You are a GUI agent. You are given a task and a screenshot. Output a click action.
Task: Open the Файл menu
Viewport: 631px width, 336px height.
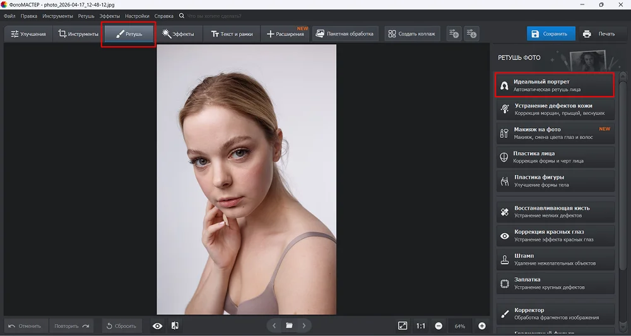coord(9,16)
